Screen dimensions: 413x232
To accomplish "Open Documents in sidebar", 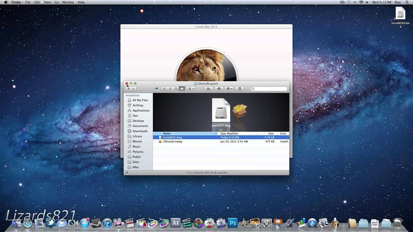I will coord(138,126).
